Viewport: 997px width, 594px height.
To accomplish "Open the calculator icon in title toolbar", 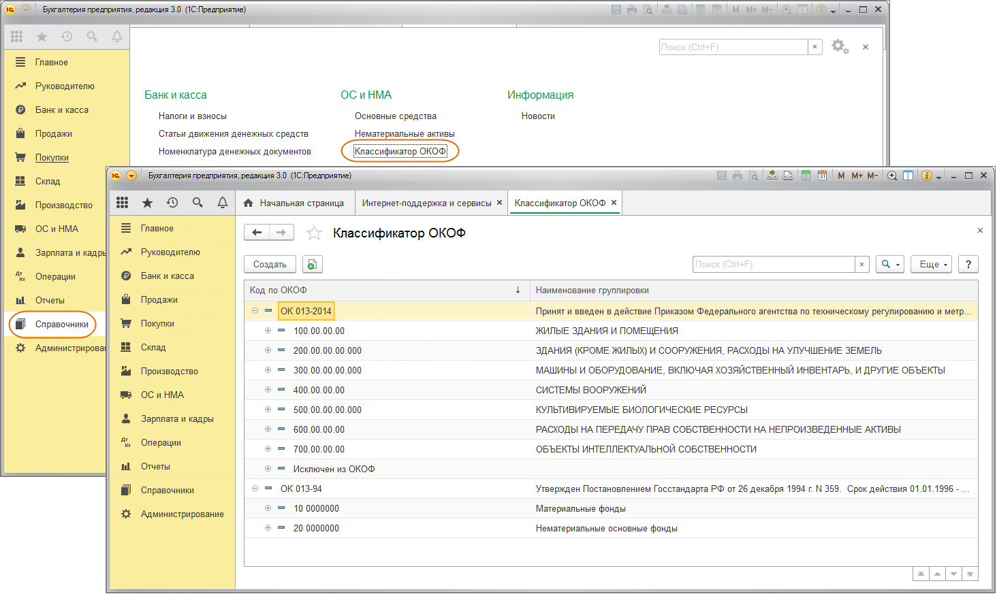I will coord(806,176).
